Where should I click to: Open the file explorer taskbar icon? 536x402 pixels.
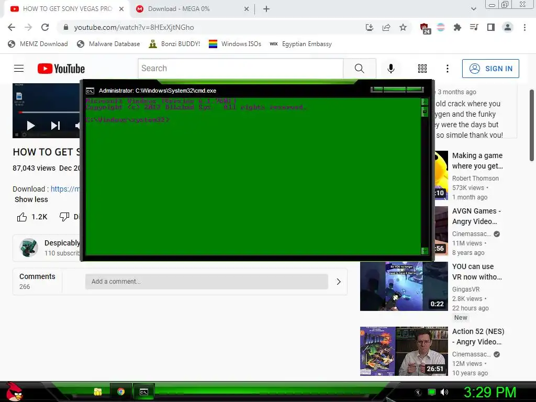click(98, 392)
